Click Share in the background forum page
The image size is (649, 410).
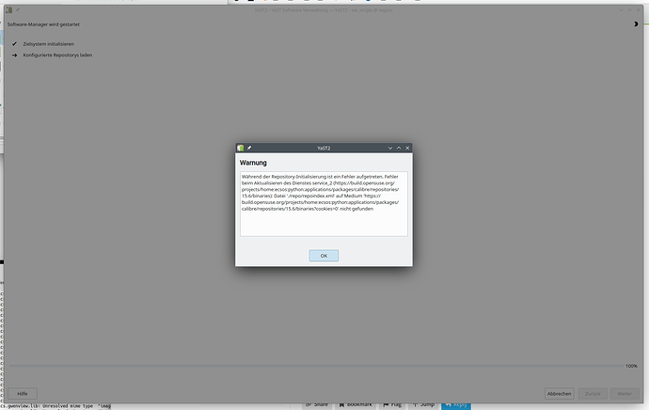[317, 404]
